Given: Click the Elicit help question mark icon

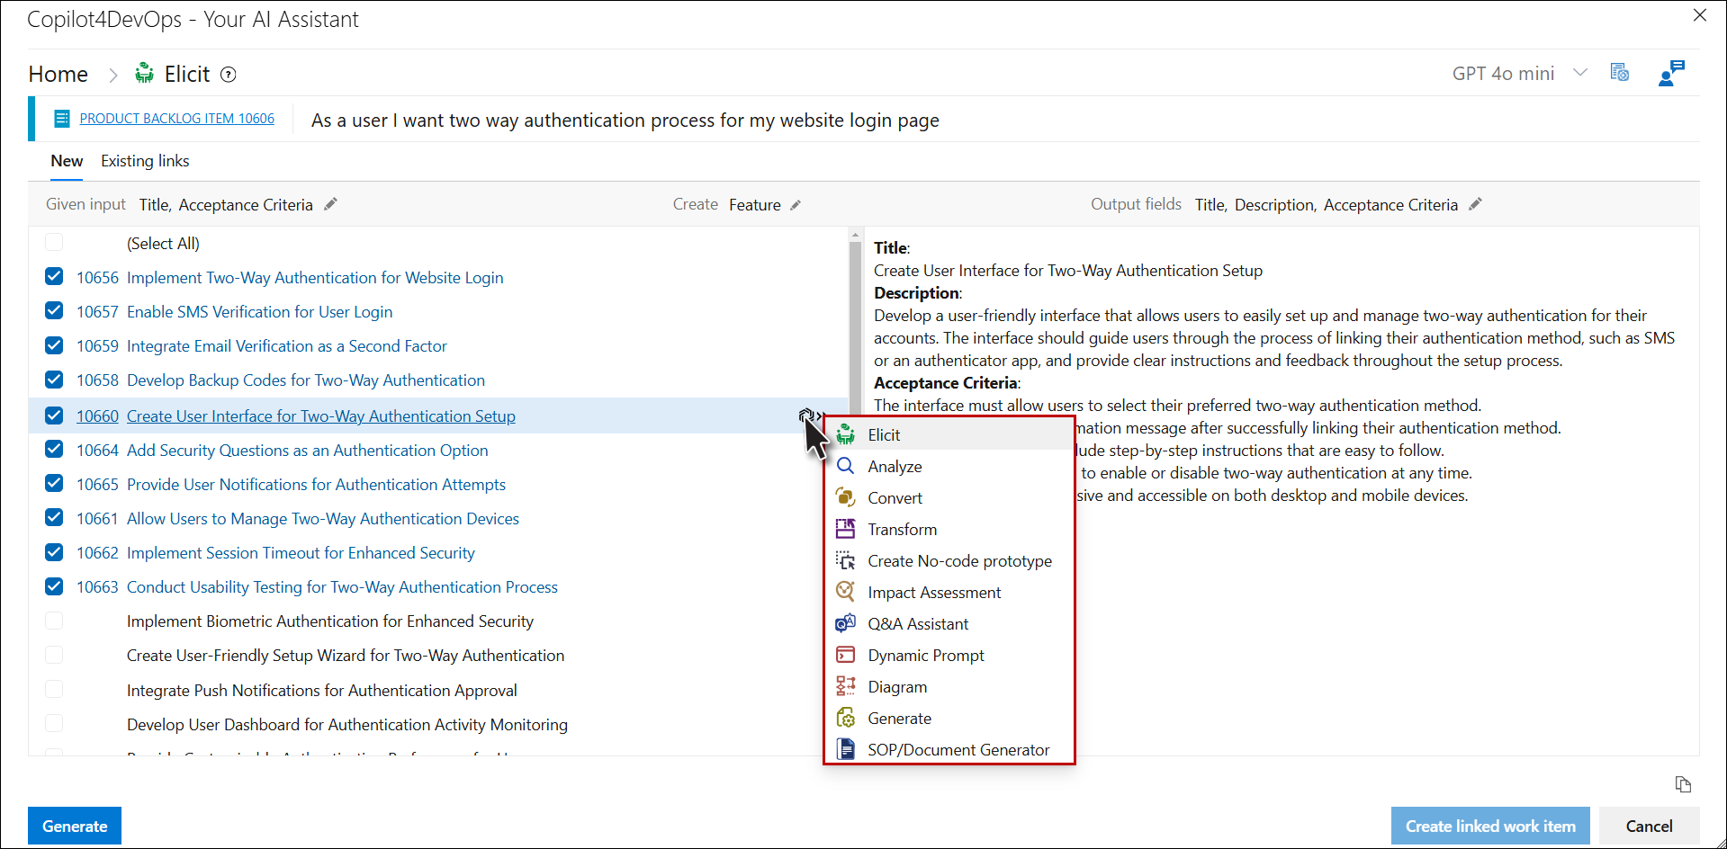Looking at the screenshot, I should (229, 75).
